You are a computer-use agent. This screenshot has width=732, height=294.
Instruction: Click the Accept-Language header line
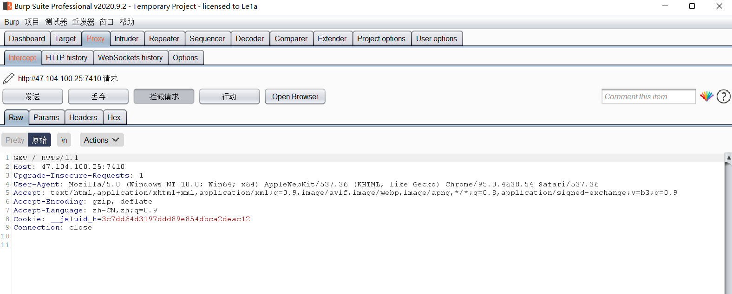[x=85, y=210]
